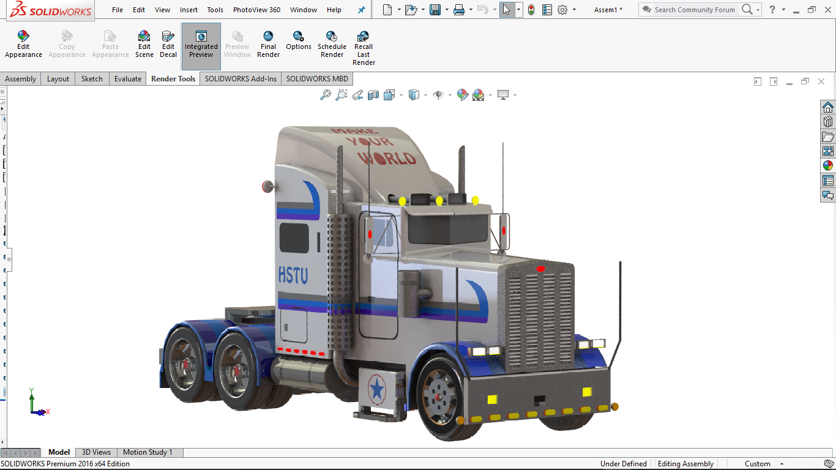836x470 pixels.
Task: Click the Rebuild traffic light icon
Action: [531, 10]
